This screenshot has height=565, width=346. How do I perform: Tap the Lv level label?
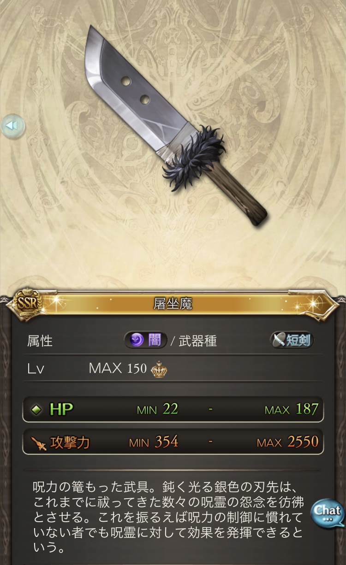pyautogui.click(x=36, y=369)
